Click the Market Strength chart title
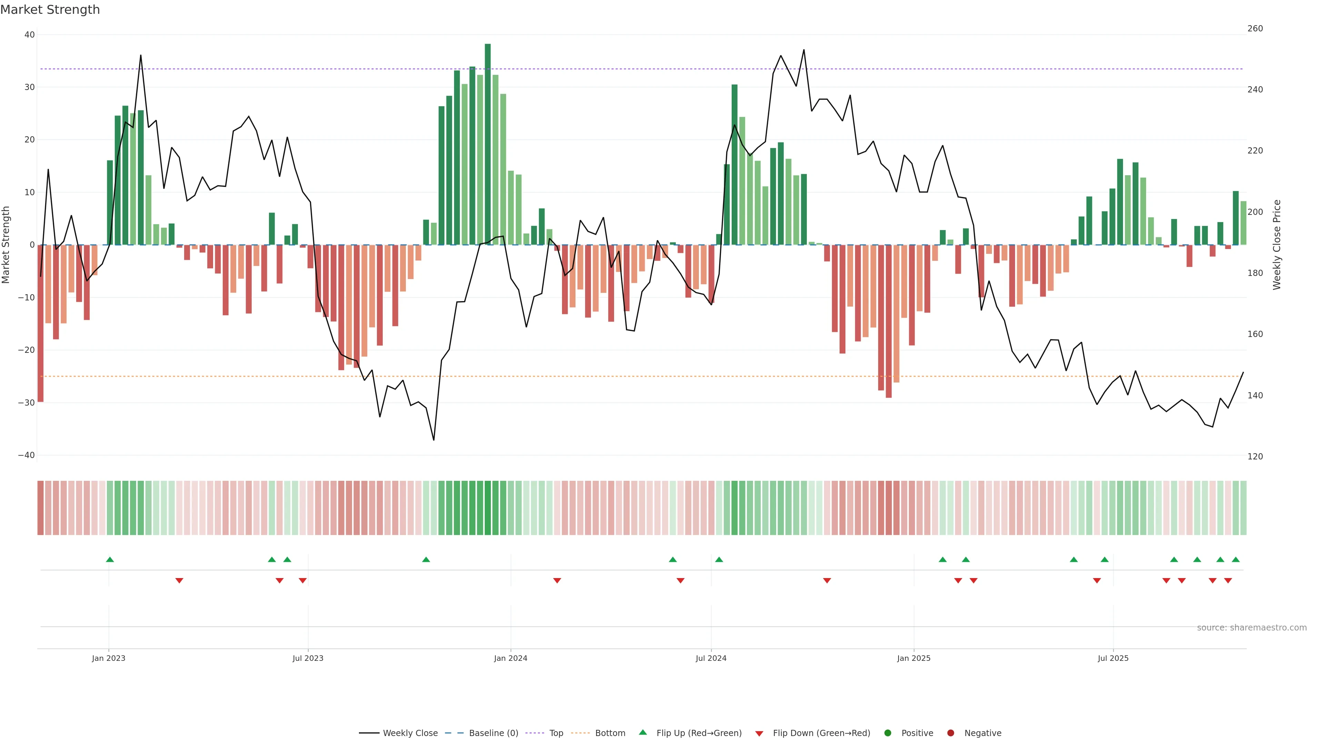1324x745 pixels. pyautogui.click(x=50, y=10)
